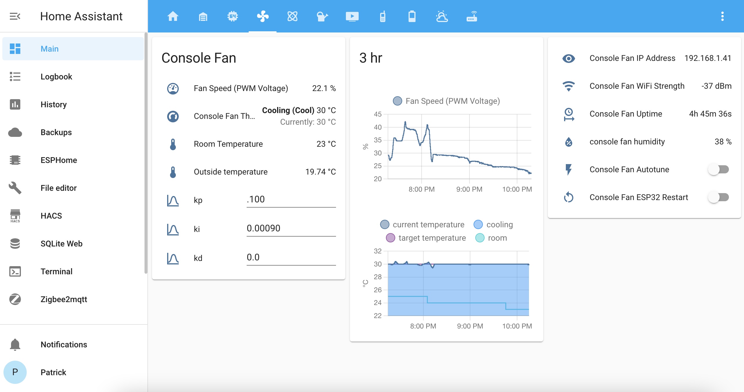Screen dimensions: 744x392
Task: Open the weather view icon in the header
Action: click(x=442, y=16)
